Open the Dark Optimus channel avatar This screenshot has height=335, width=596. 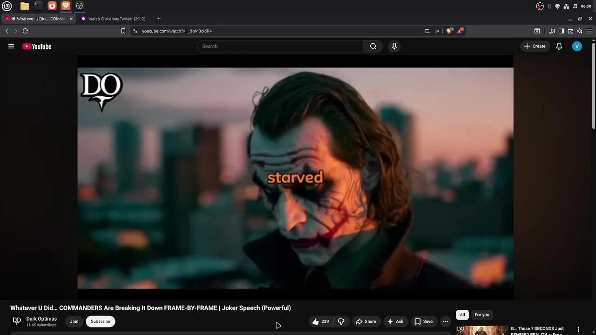coord(17,321)
